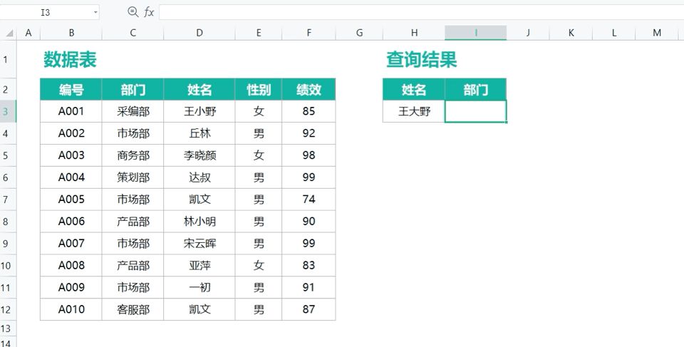Click the select-all corner triangle
This screenshot has width=684, height=347.
[9, 33]
